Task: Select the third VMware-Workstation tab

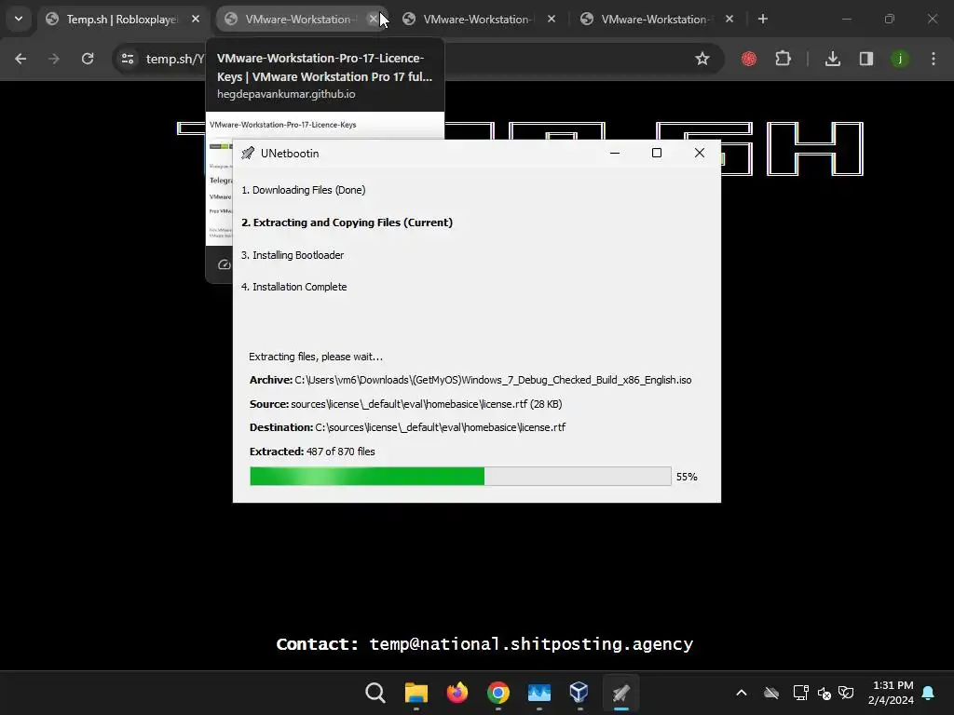Action: [x=655, y=20]
